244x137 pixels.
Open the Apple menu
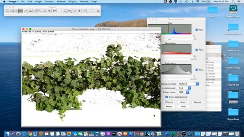pos(4,2)
